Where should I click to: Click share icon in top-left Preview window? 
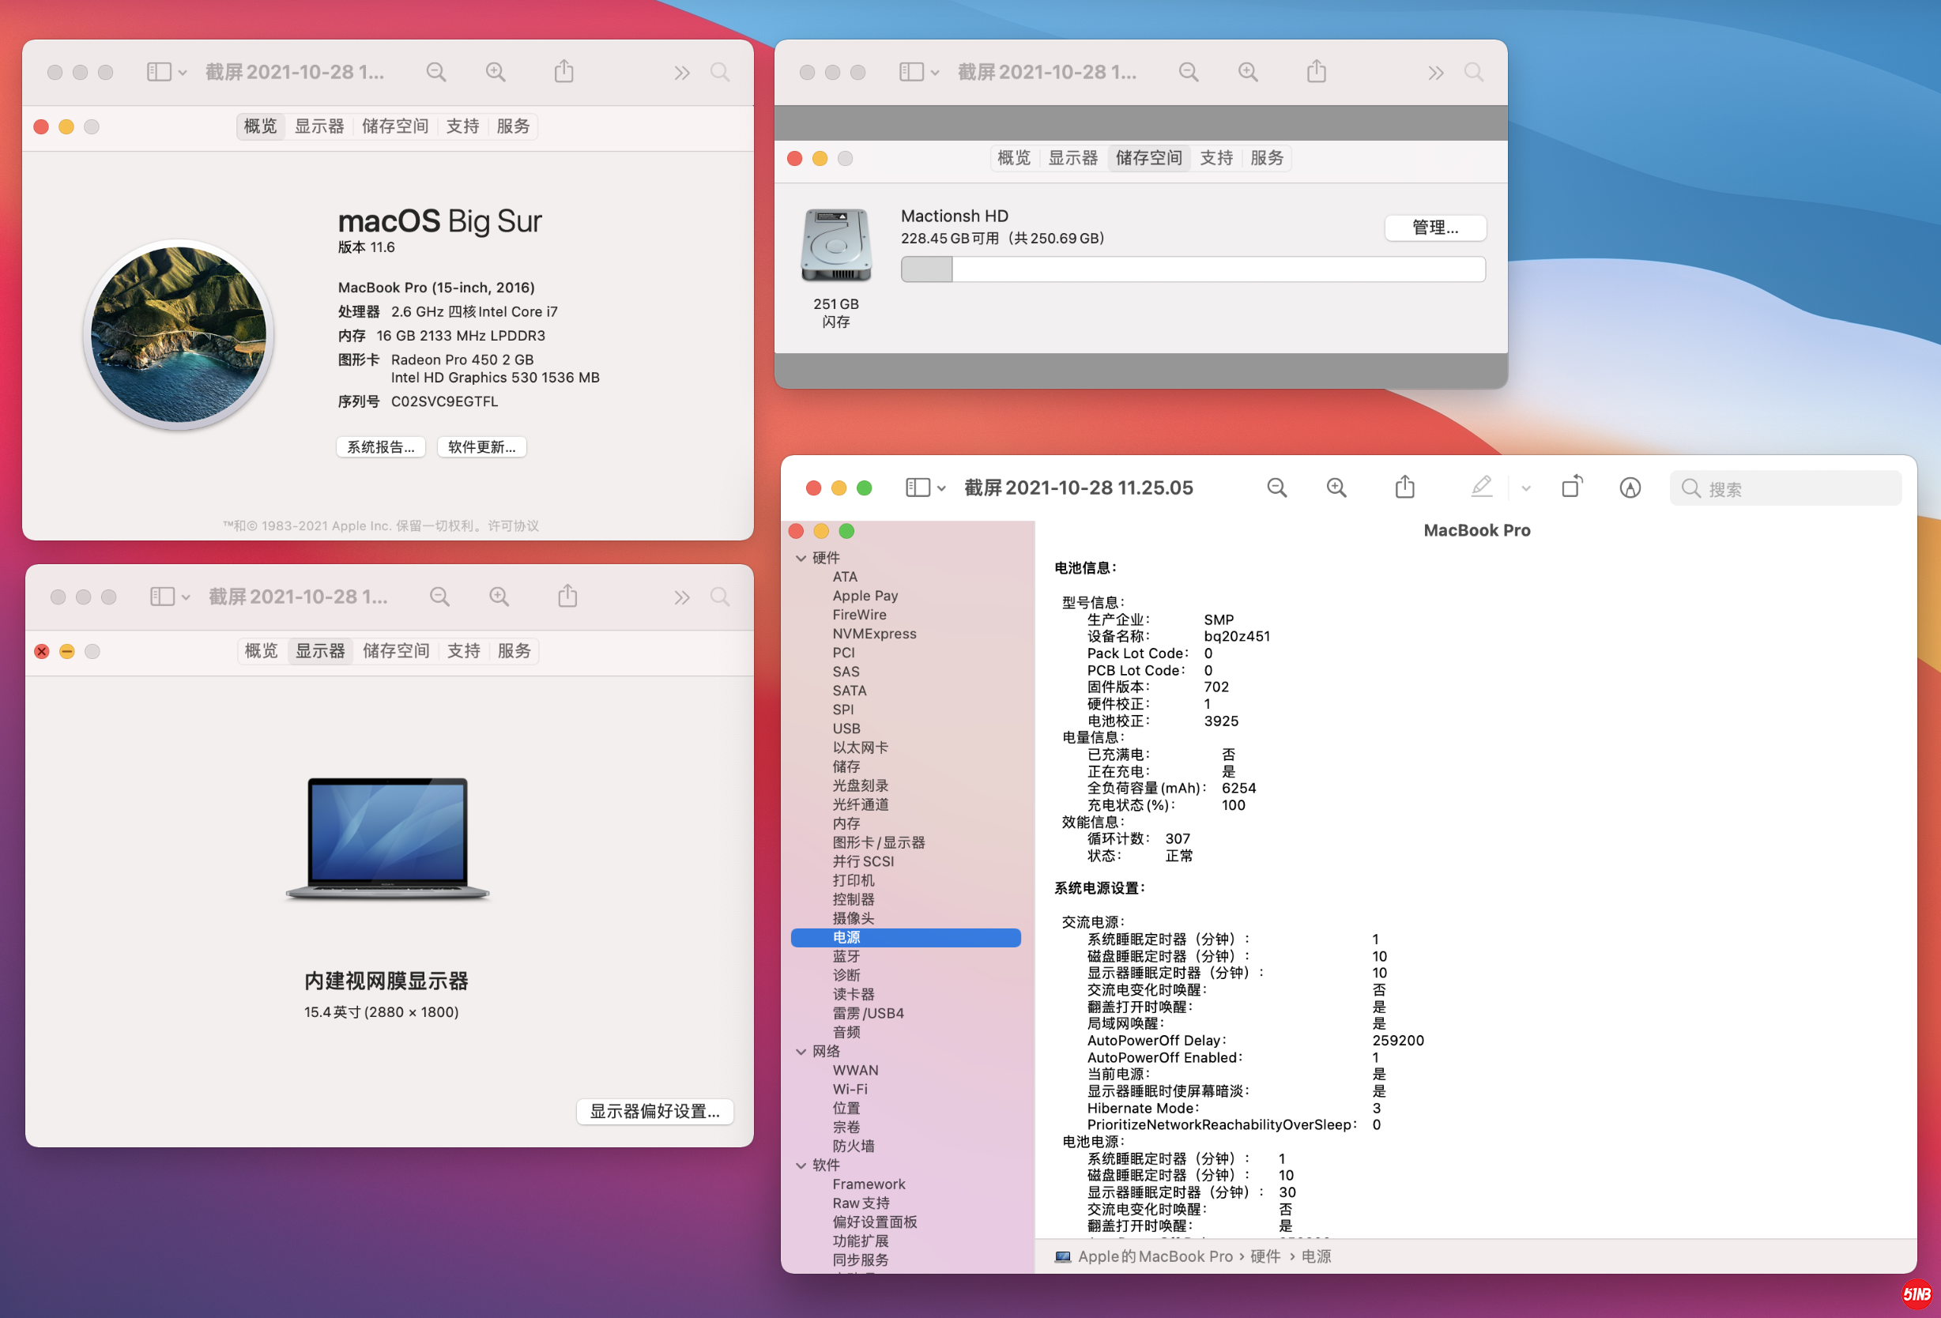pyautogui.click(x=563, y=72)
